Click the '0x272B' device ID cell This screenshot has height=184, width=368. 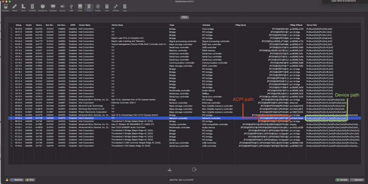39,118
